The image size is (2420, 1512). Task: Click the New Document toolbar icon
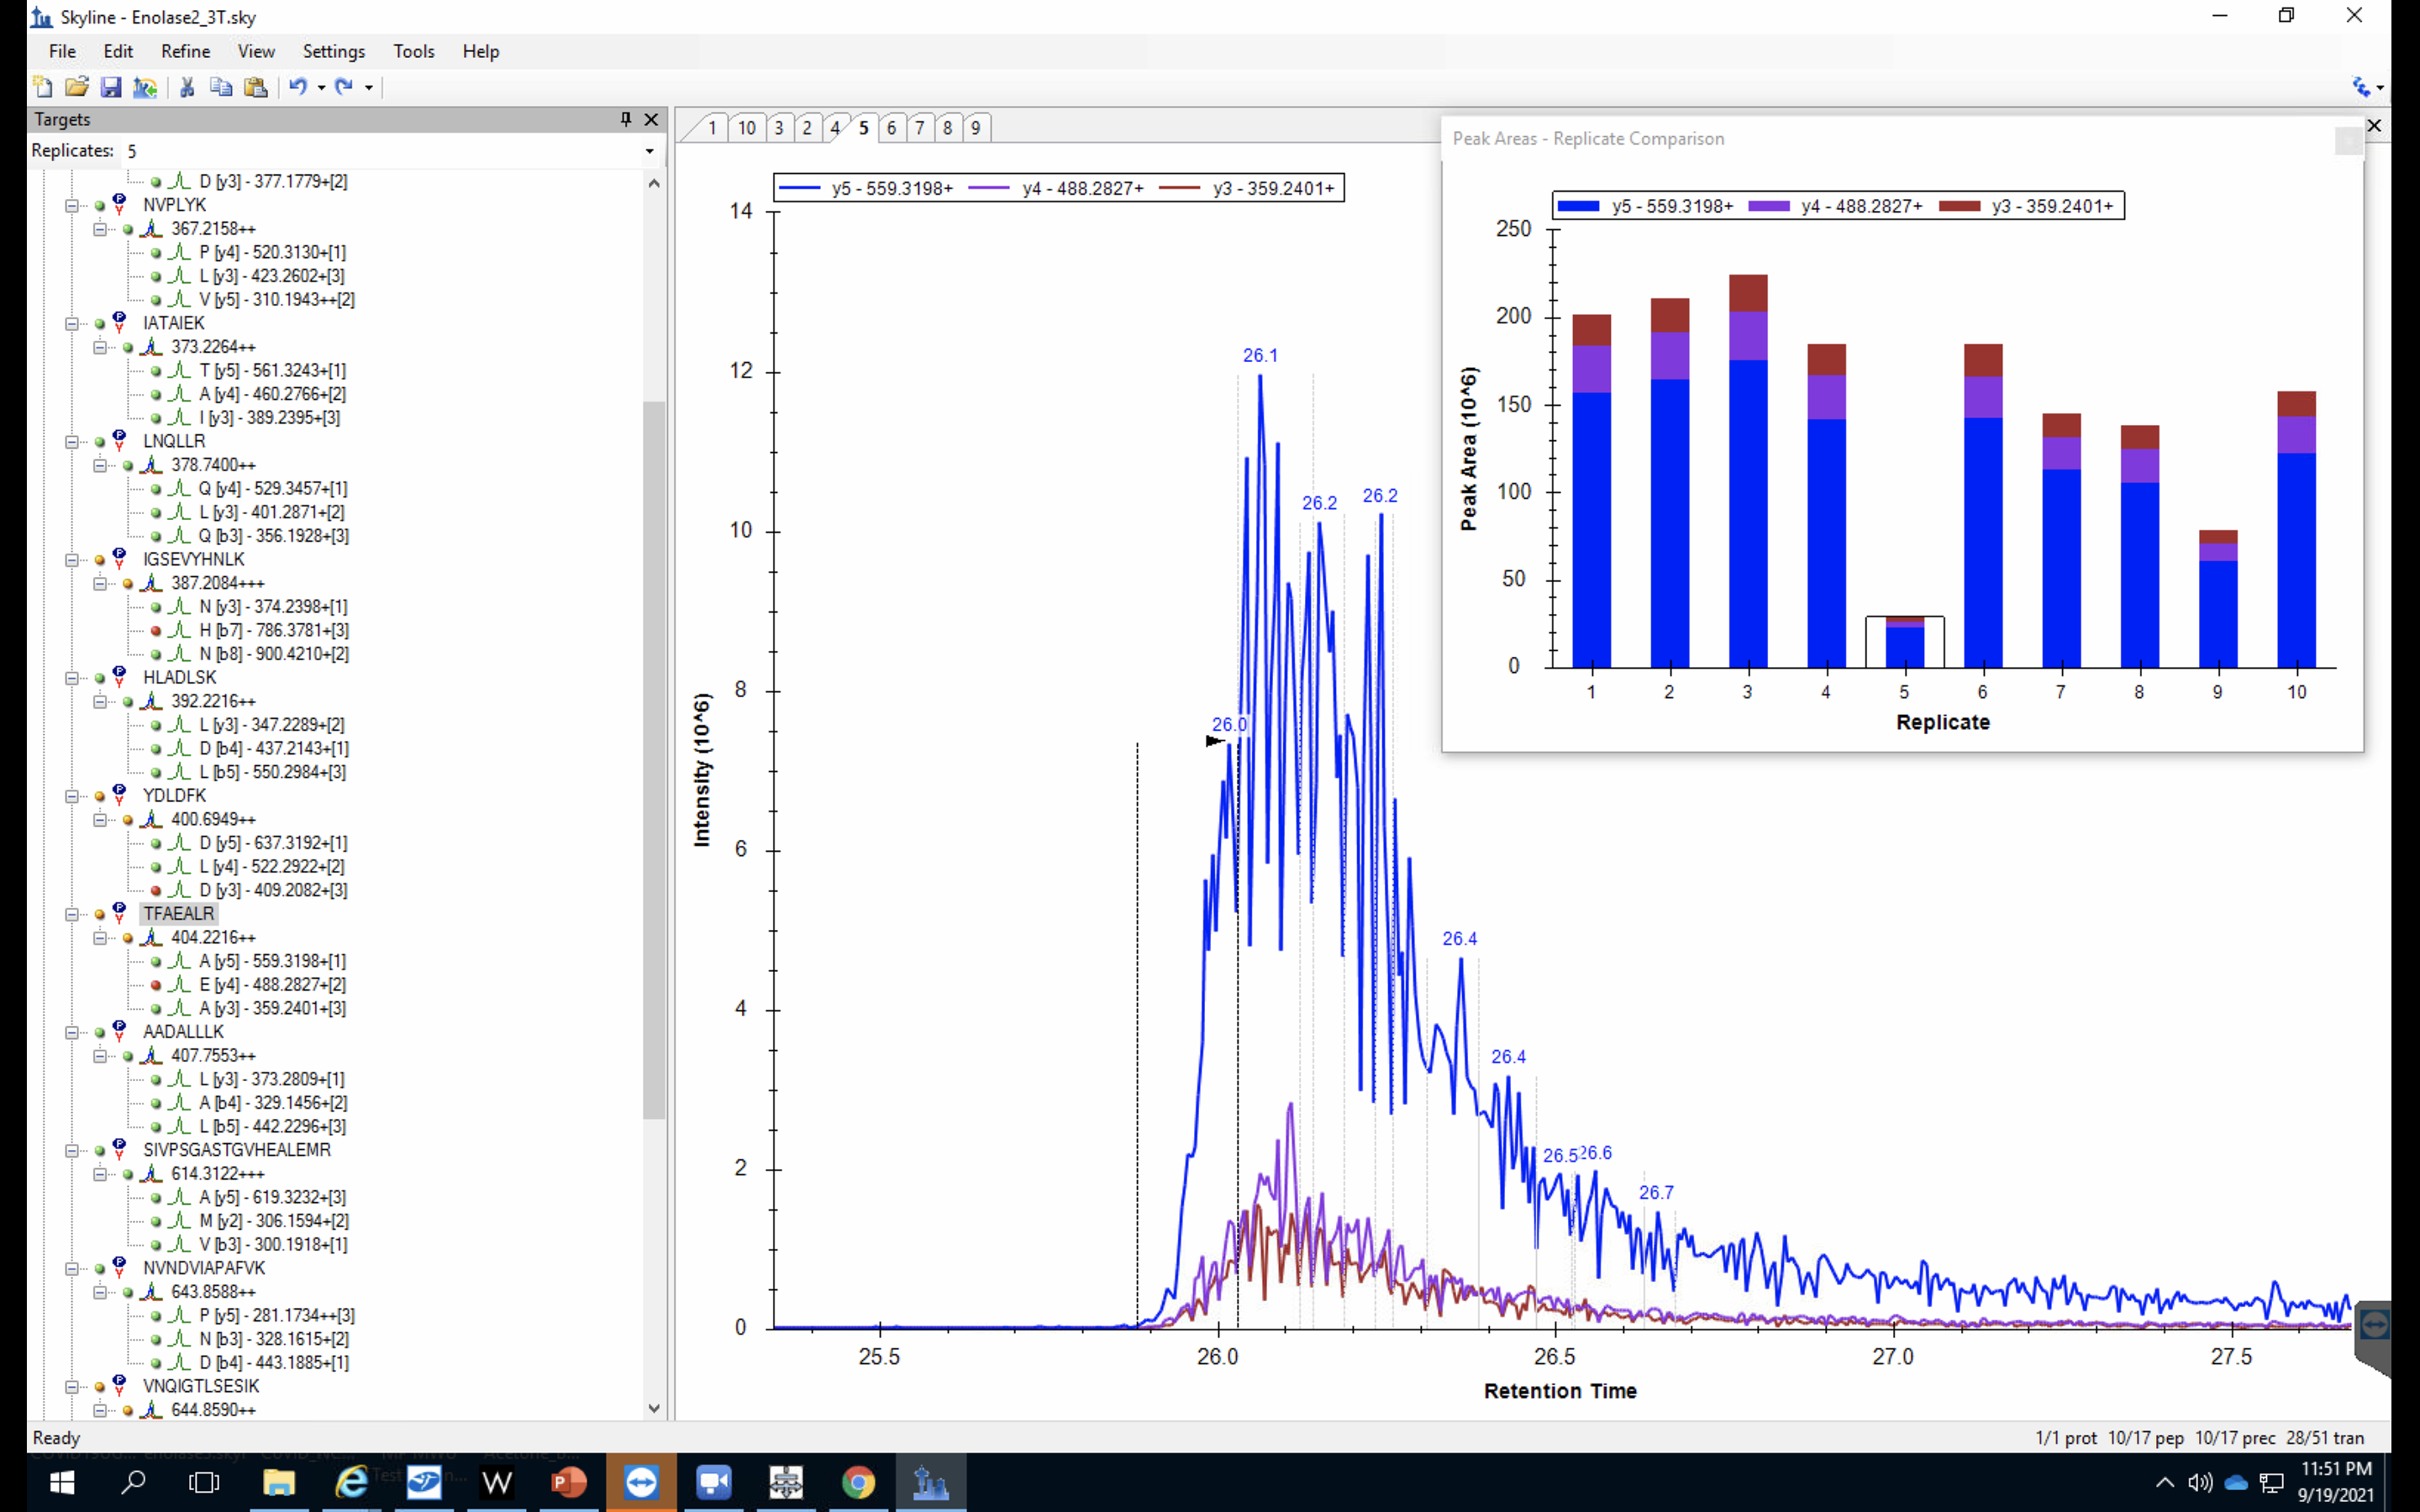[42, 87]
